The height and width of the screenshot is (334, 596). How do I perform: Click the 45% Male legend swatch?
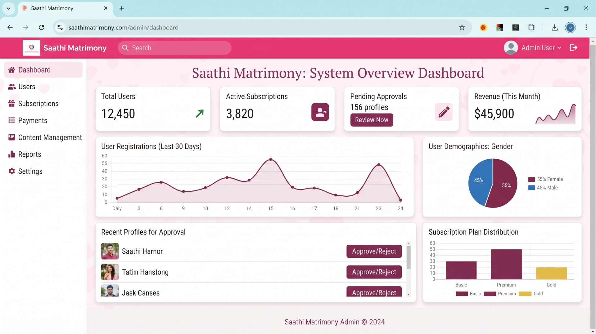pyautogui.click(x=531, y=188)
